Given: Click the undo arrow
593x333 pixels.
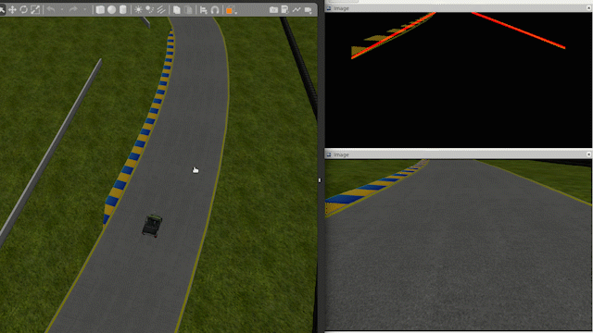Looking at the screenshot, I should [51, 10].
